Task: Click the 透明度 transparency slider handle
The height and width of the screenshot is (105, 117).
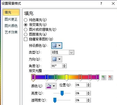Action: coord(55,100)
